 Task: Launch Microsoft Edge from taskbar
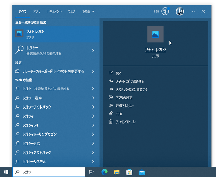(104, 172)
